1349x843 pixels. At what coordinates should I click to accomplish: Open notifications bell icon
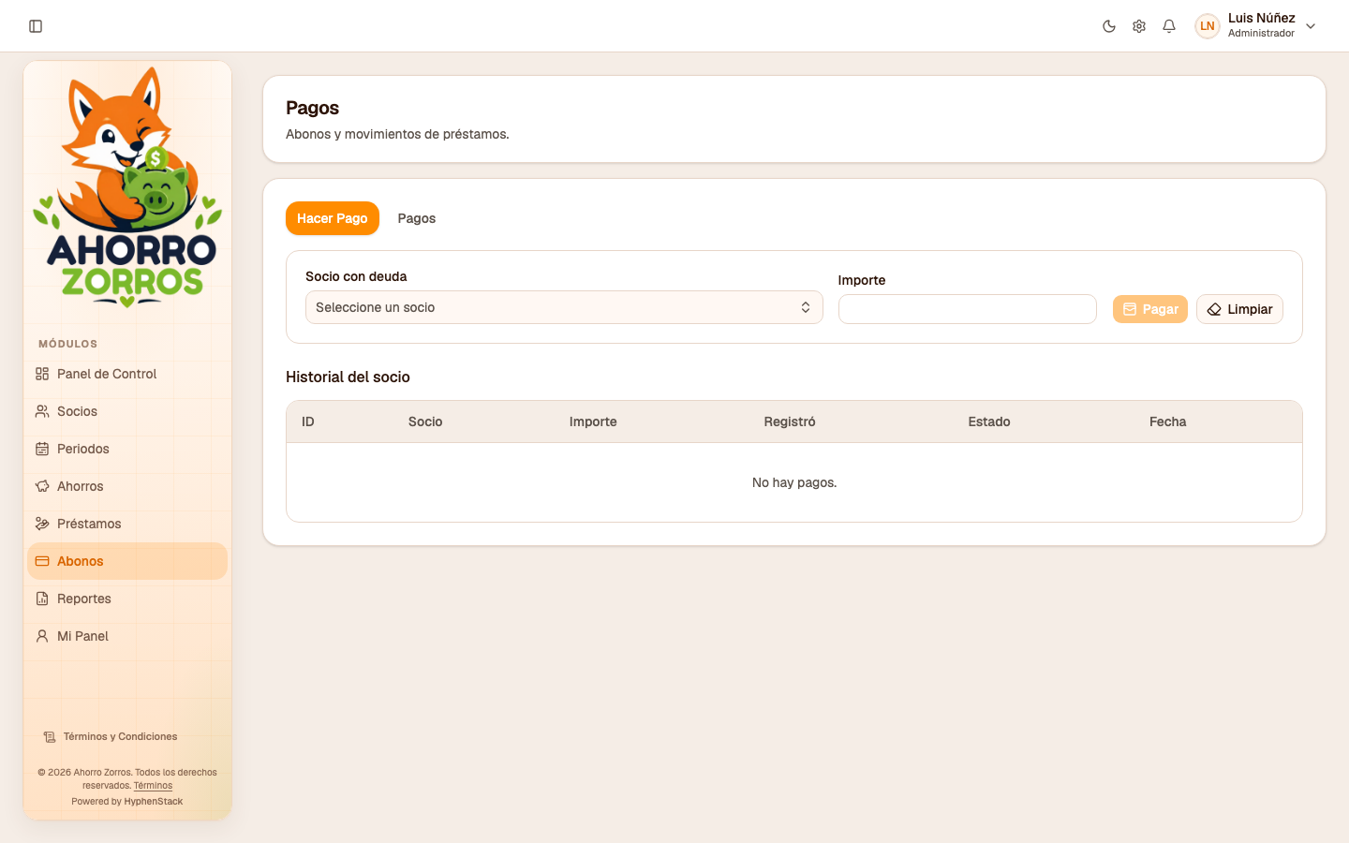pos(1169,26)
